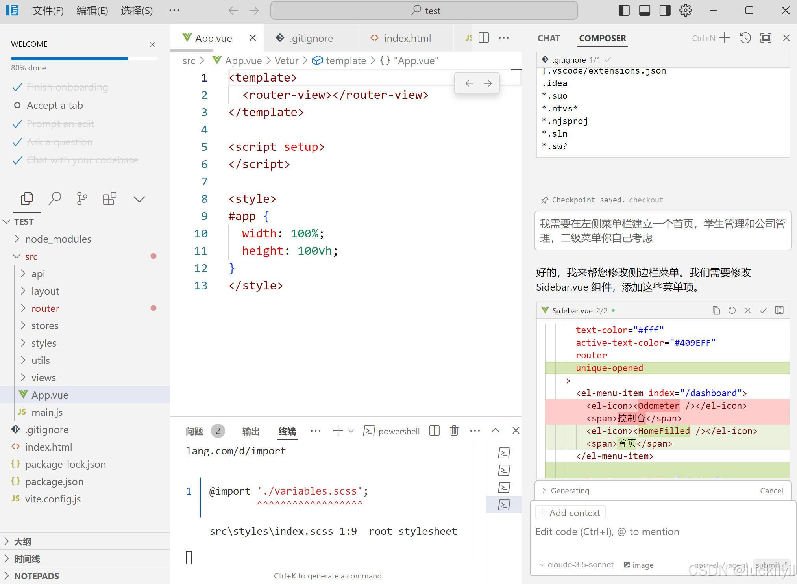Open the 文件(F) menu
This screenshot has width=797, height=584.
pyautogui.click(x=48, y=11)
